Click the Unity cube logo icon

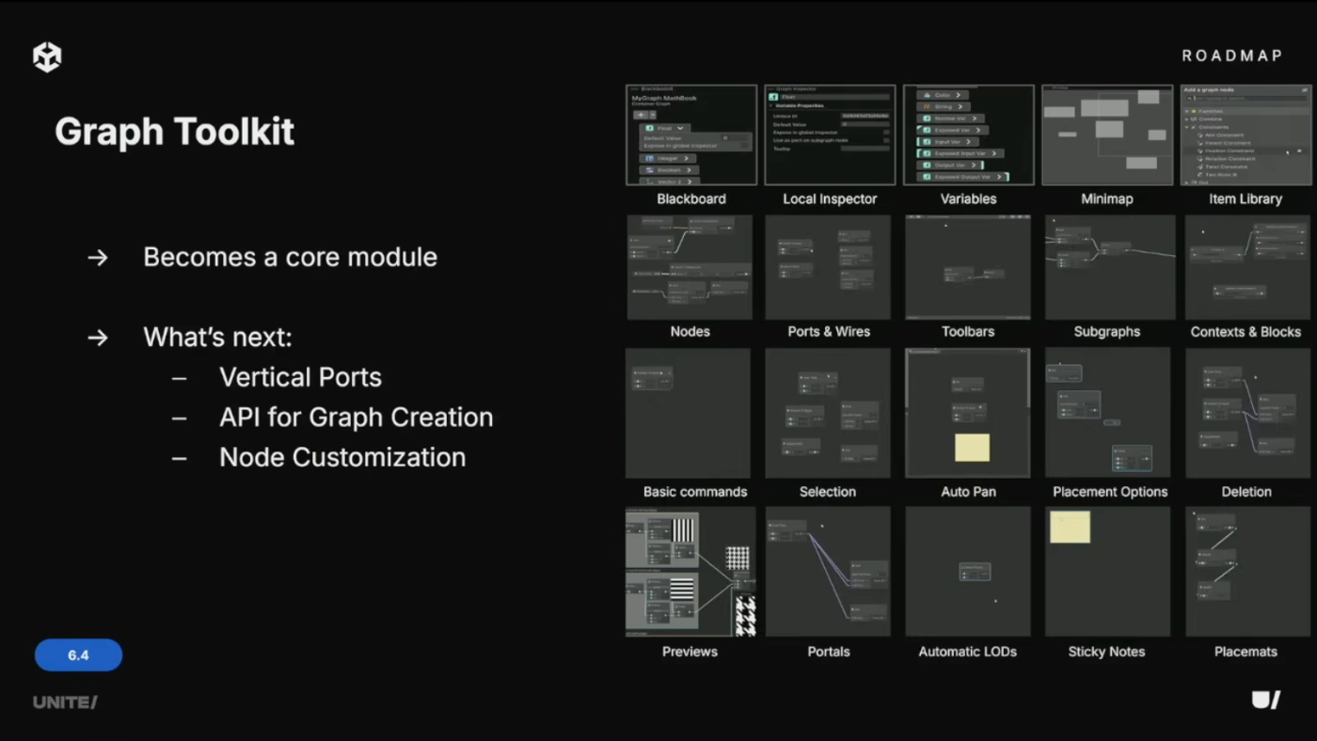[47, 57]
